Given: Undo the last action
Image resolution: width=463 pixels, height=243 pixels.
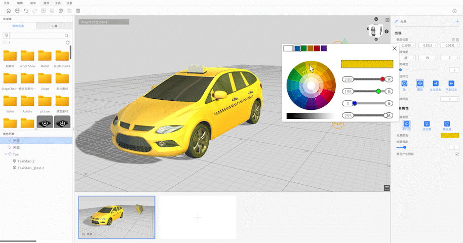Looking at the screenshot, I should [x=26, y=11].
